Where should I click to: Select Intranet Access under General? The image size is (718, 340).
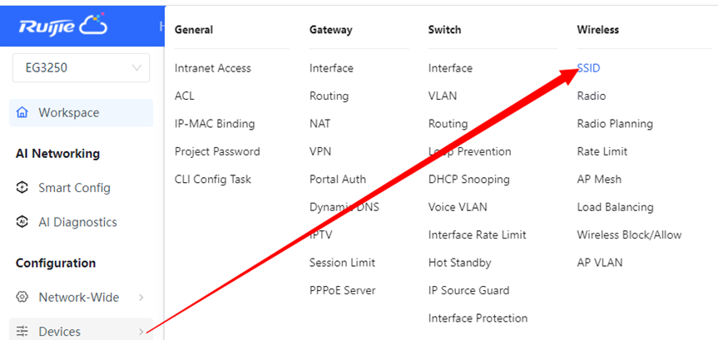(x=212, y=68)
